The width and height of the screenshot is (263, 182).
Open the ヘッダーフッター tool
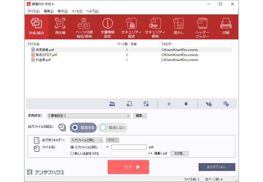202,27
